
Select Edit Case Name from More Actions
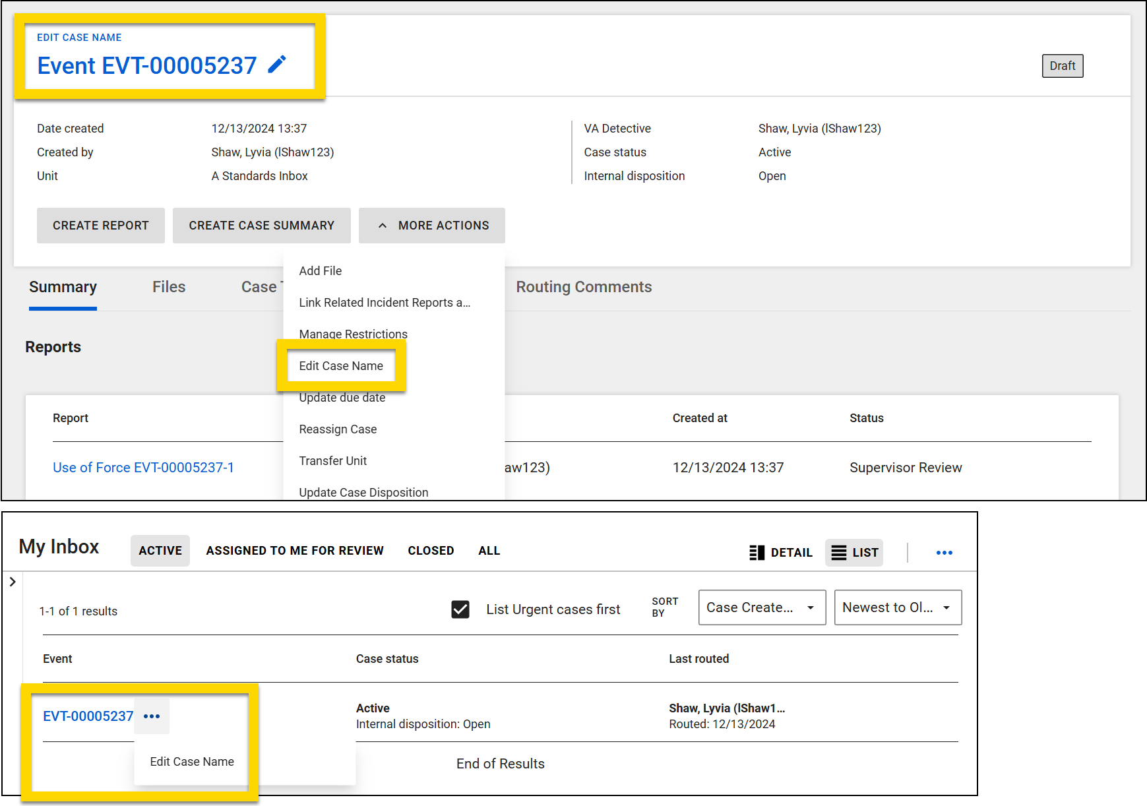pyautogui.click(x=341, y=365)
